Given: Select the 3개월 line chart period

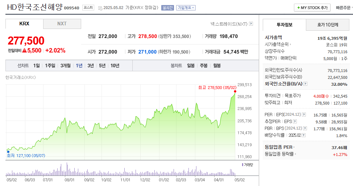Looking at the screenshot, I should pos(65,65).
